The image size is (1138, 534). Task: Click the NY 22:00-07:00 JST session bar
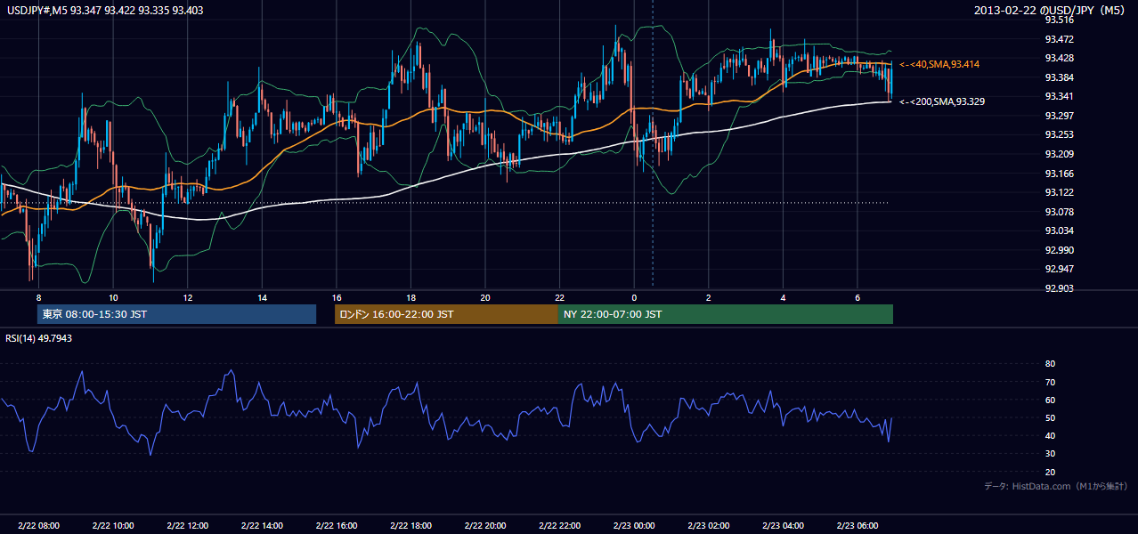tap(726, 314)
